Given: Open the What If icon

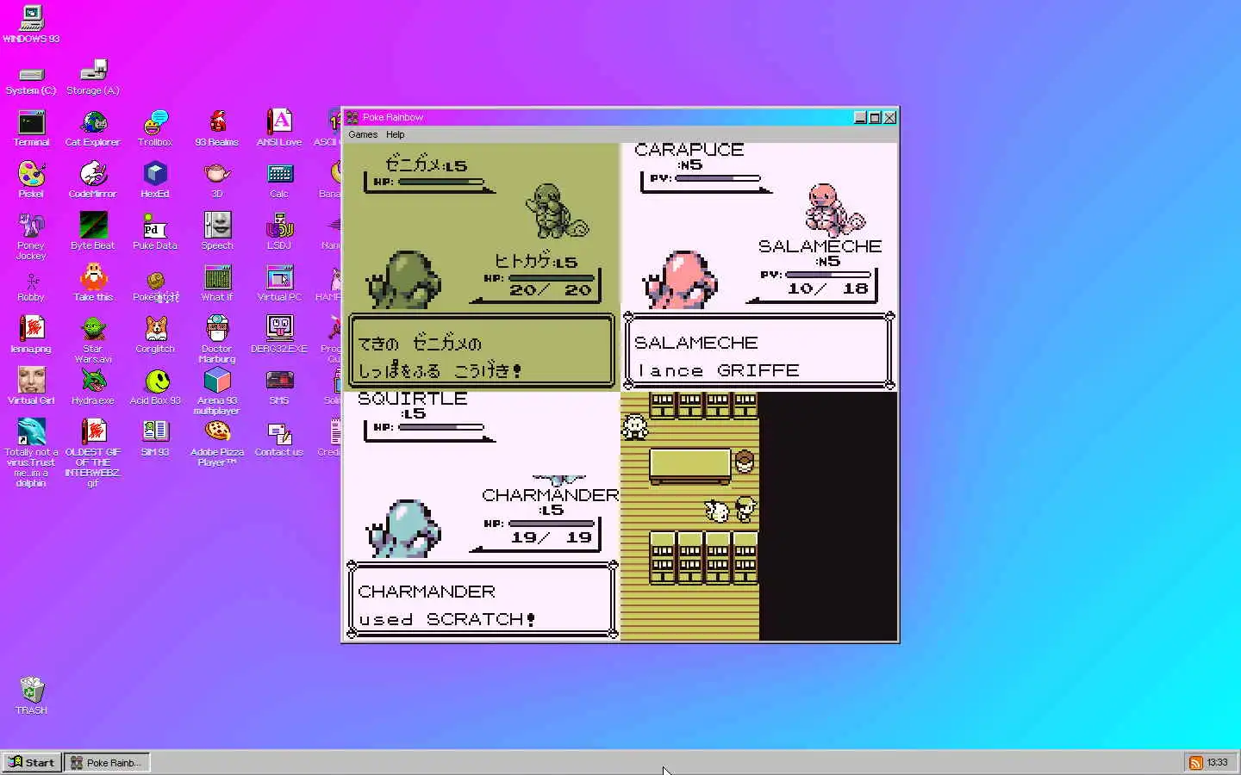Looking at the screenshot, I should [217, 283].
